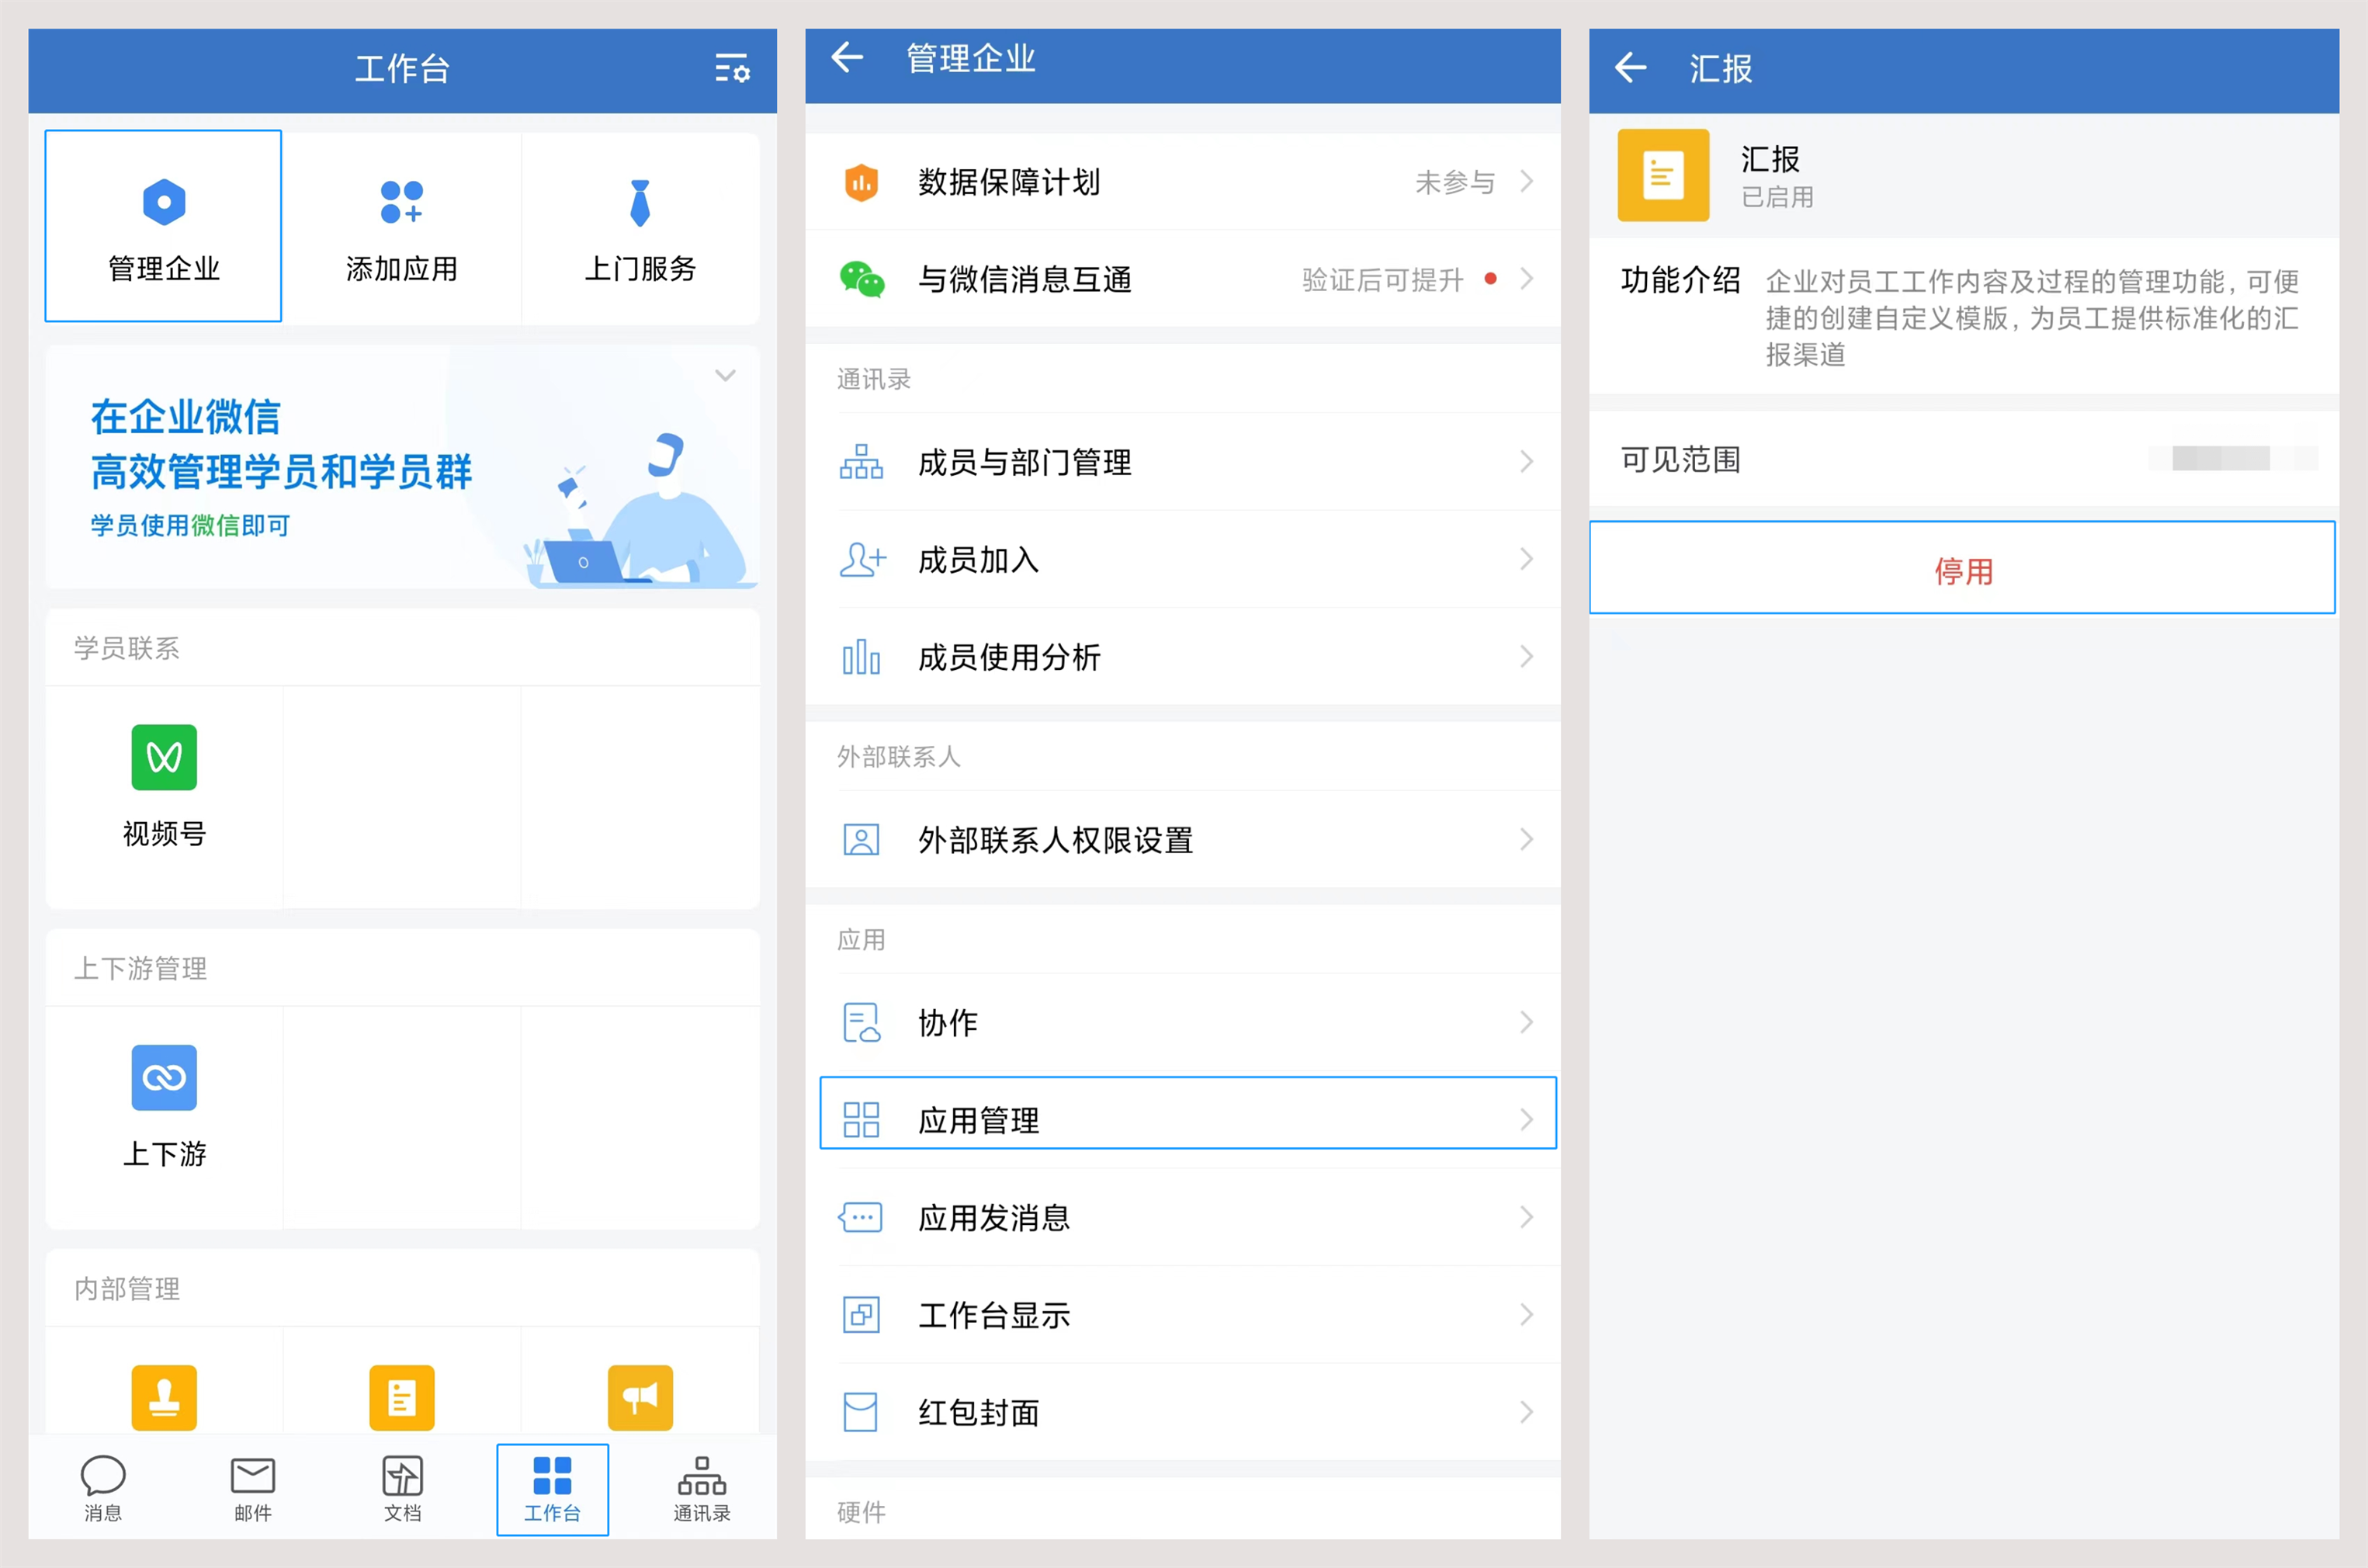Viewport: 2368px width, 1568px height.
Task: Switch to the 通讯录 bottom tab
Action: (x=702, y=1488)
